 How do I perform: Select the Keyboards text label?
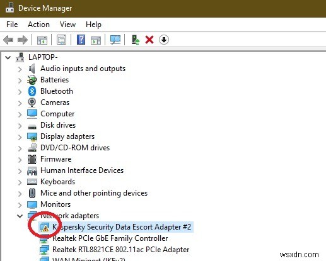58,182
